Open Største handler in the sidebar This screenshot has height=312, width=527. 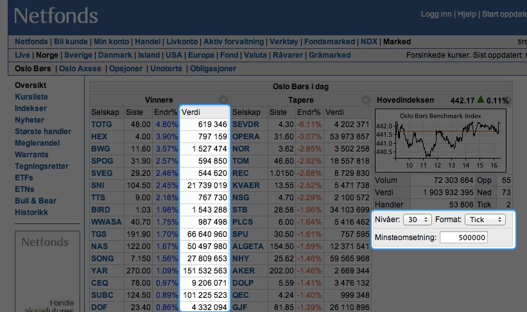[x=43, y=132]
